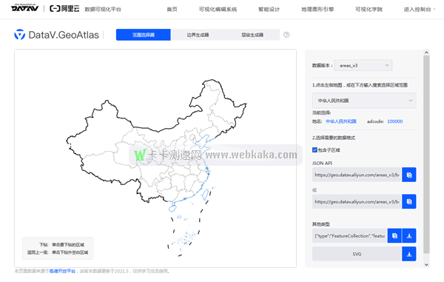Click the 当前选择 label
This screenshot has height=282, width=444.
point(321,113)
